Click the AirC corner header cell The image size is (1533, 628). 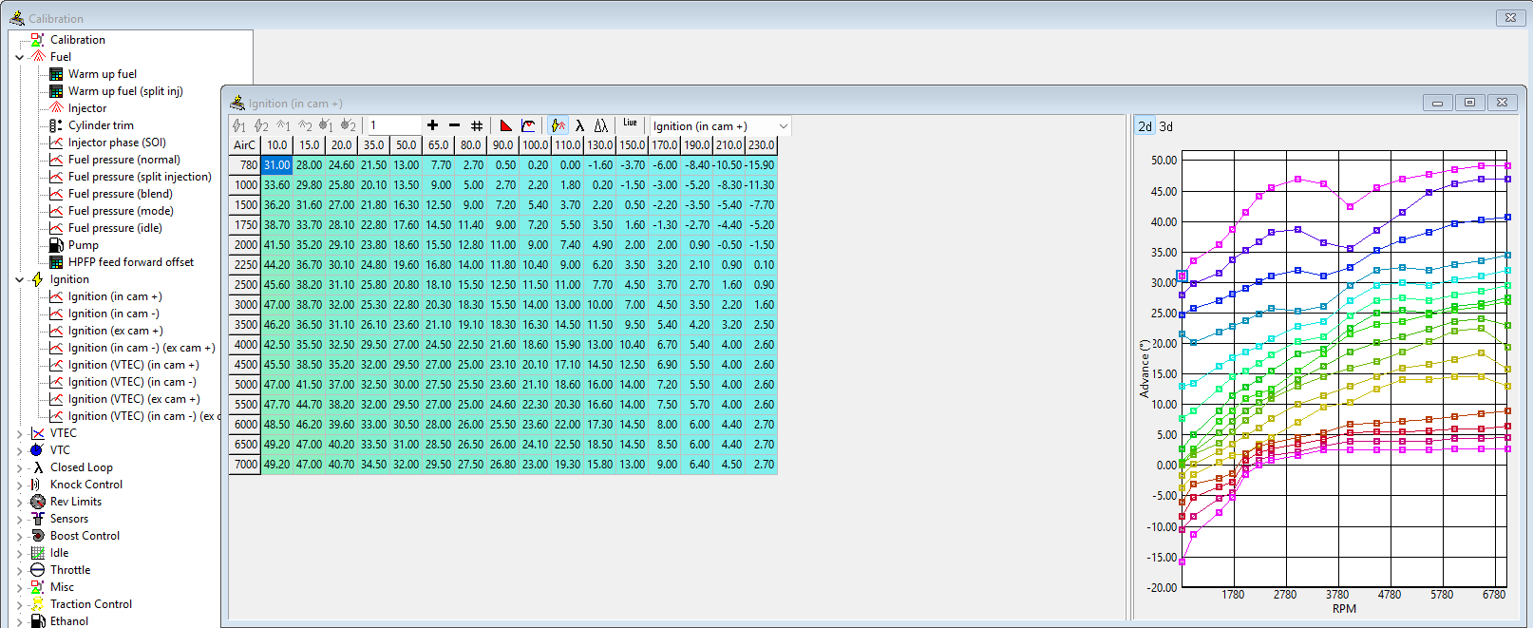click(244, 145)
